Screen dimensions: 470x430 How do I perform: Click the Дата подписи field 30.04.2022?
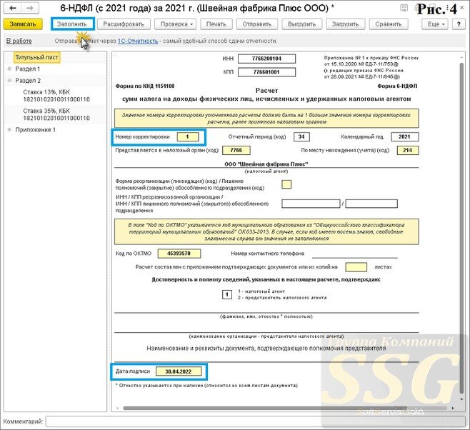tap(179, 371)
